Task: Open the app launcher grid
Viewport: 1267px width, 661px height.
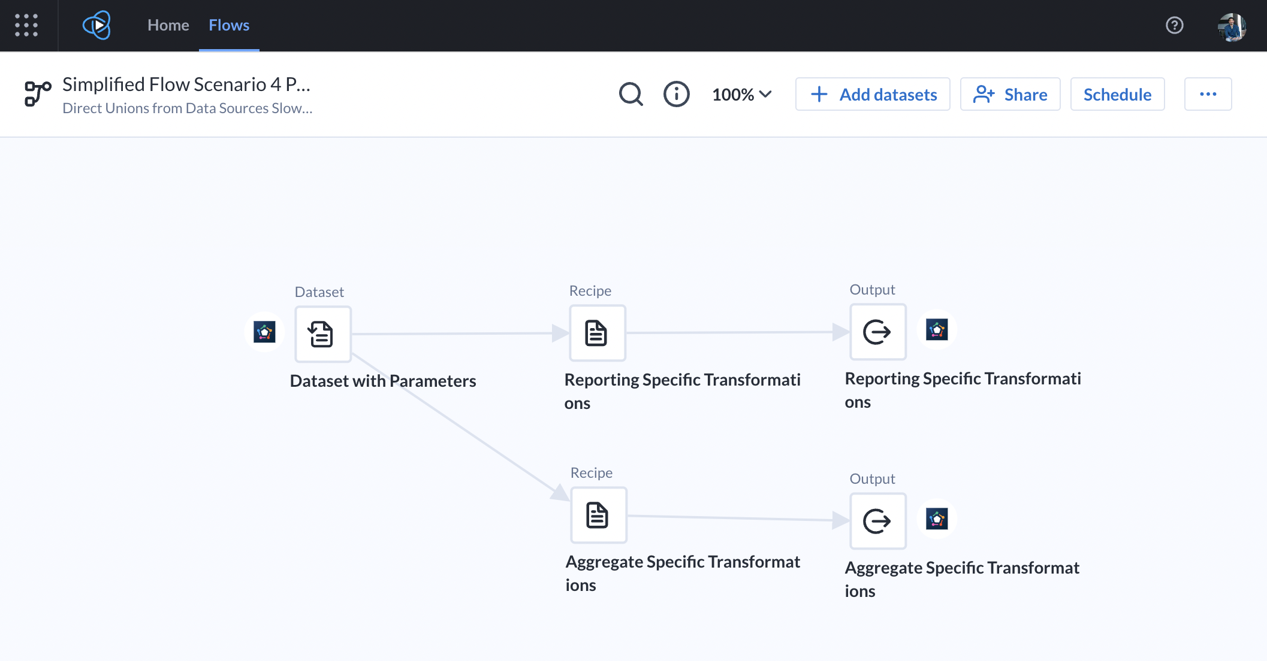Action: tap(26, 26)
